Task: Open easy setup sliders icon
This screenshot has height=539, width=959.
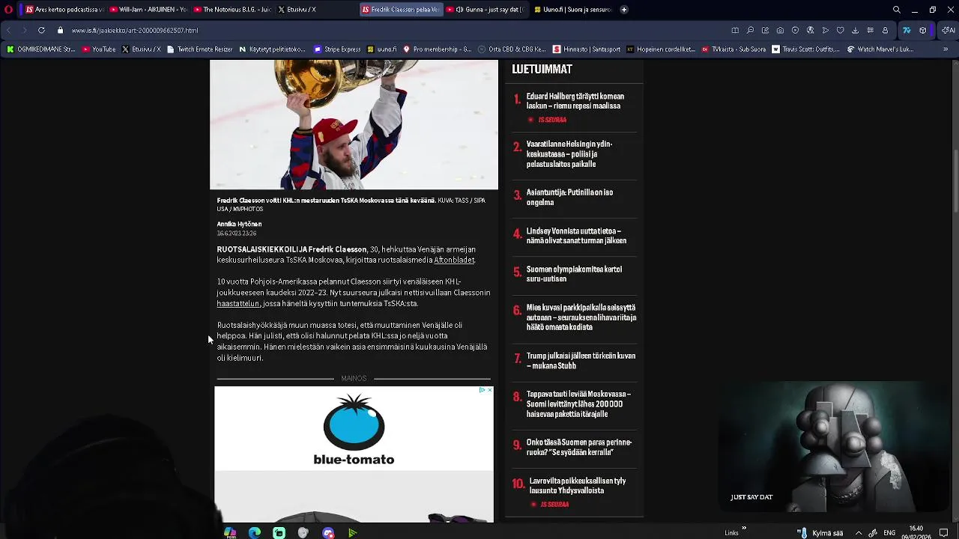Action: click(x=870, y=31)
